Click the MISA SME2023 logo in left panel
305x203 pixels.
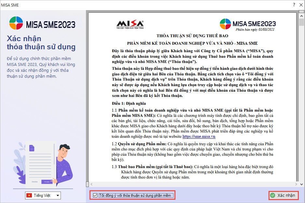coord(42,24)
